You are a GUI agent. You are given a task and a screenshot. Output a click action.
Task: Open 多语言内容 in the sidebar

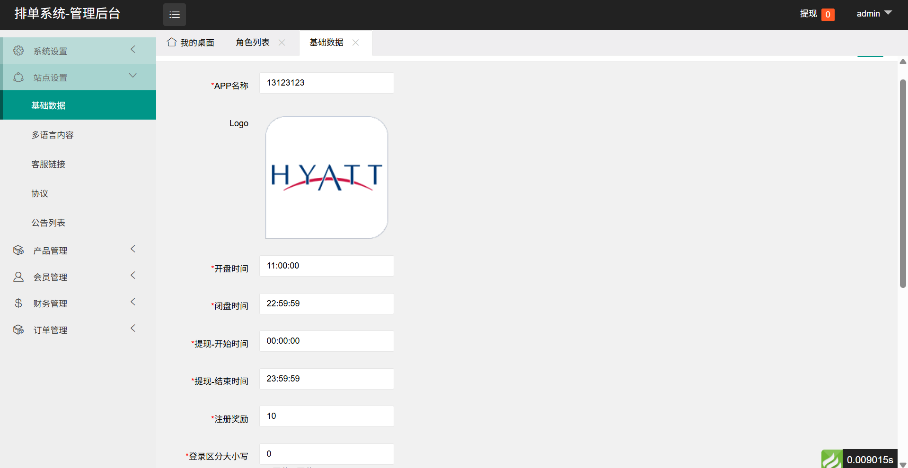78,135
